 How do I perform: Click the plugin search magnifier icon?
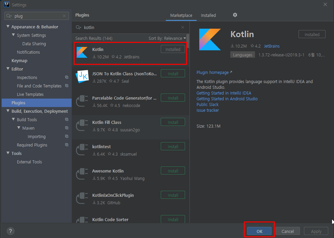[x=79, y=27]
